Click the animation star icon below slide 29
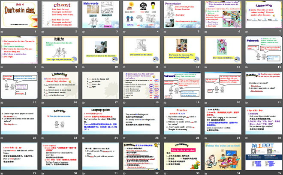283x175 pixels. tap(2, 173)
